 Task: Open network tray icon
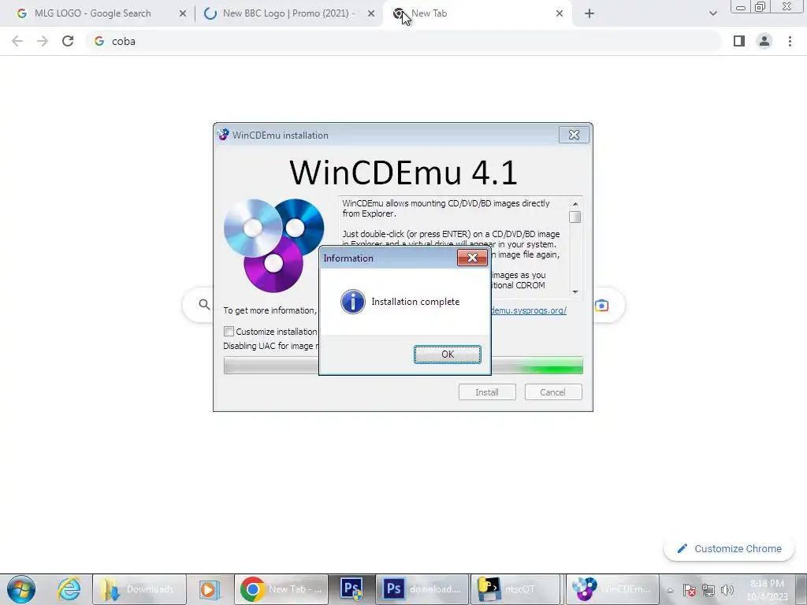708,590
